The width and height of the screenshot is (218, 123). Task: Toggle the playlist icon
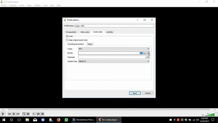(x=34, y=114)
